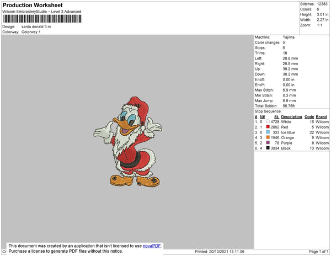Click the 'Purple' description in row 5

click(287, 143)
